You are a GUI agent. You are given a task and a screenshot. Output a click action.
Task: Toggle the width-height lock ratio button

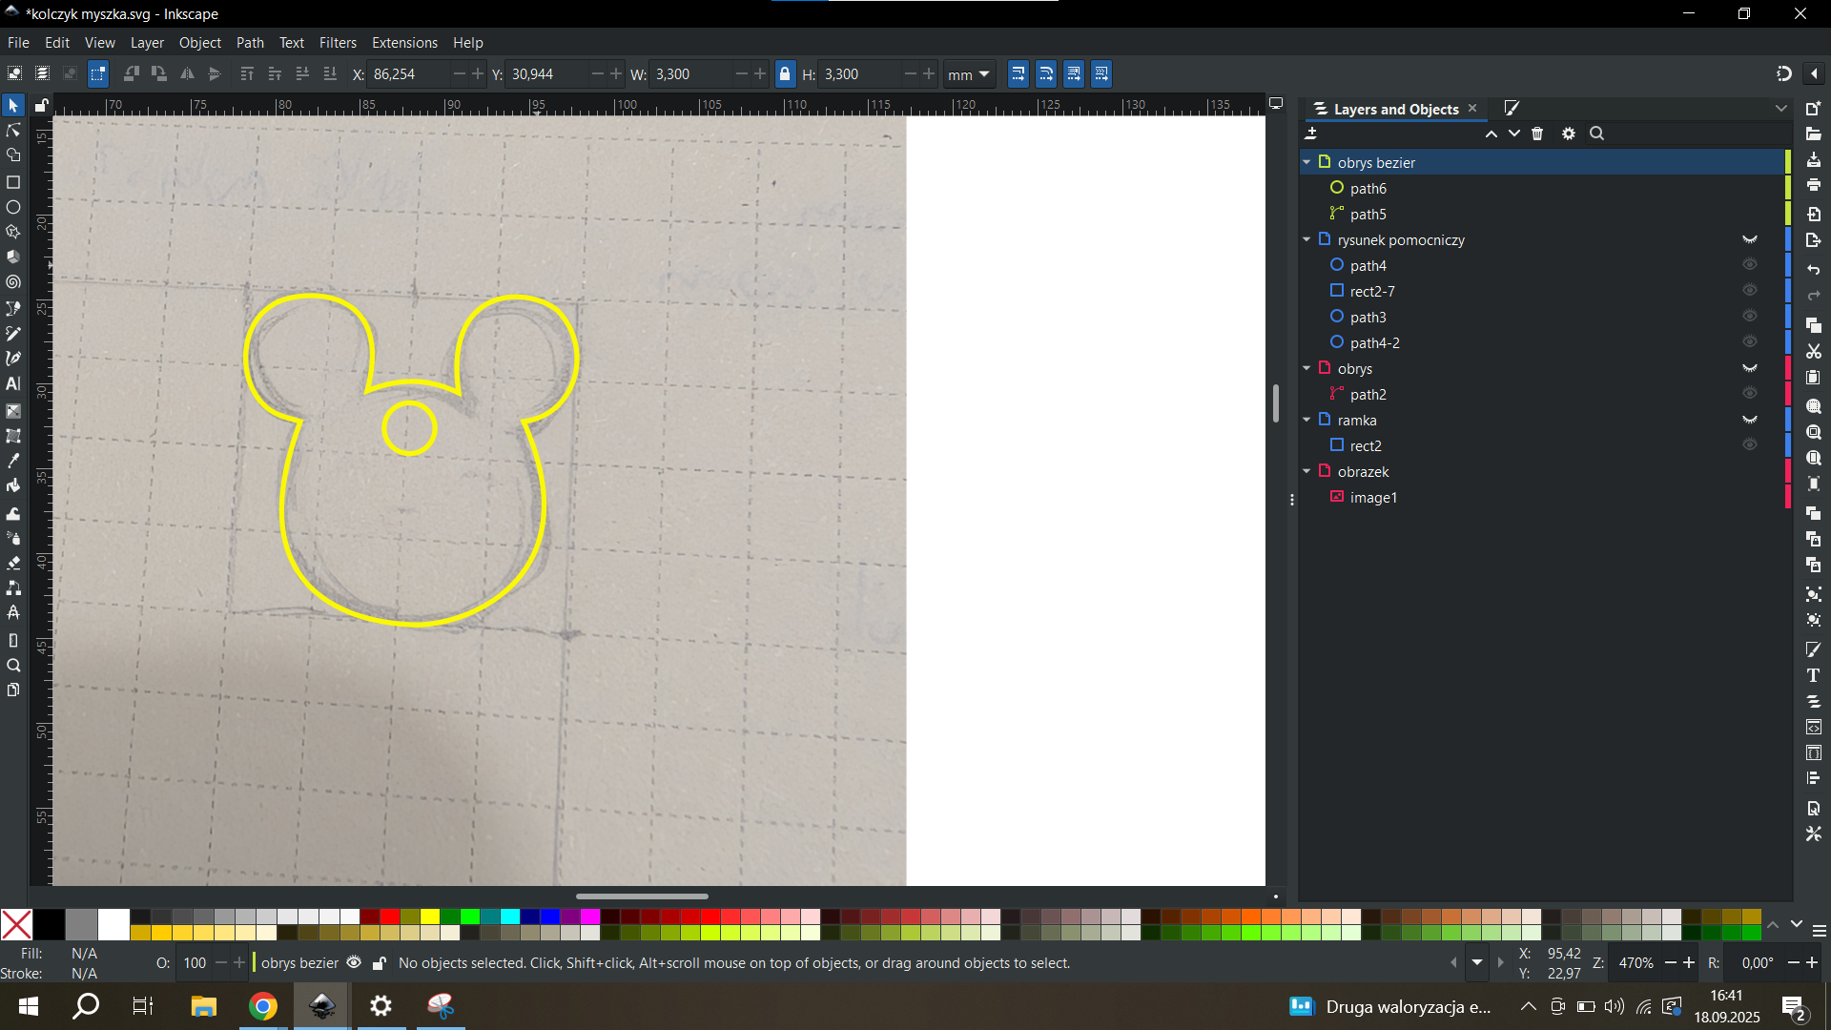785,74
